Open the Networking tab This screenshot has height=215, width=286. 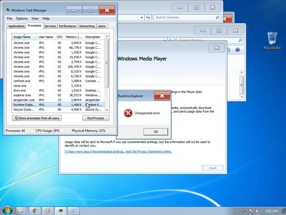coord(87,26)
